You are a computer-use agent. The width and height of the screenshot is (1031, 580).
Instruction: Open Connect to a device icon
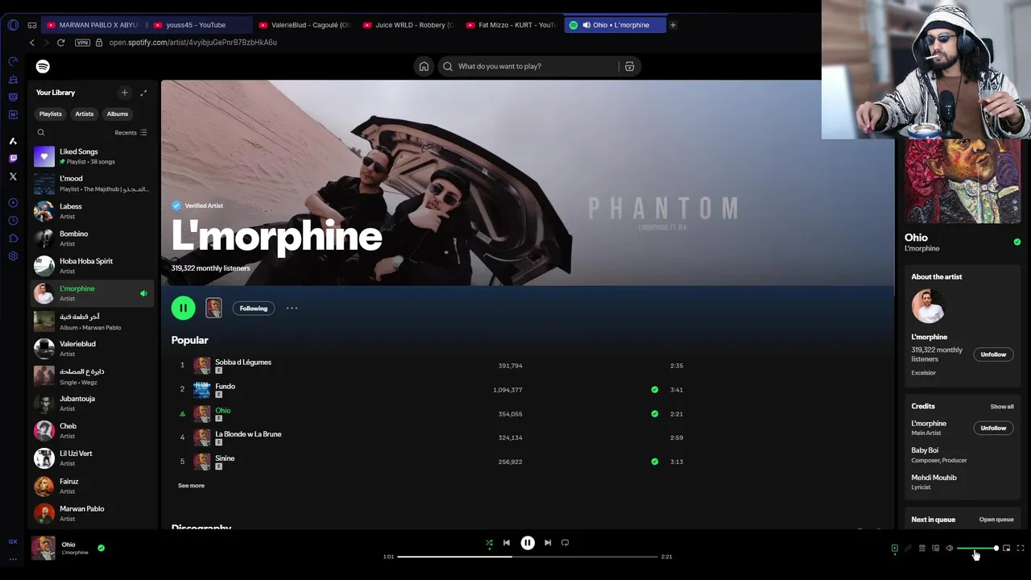[x=936, y=549]
